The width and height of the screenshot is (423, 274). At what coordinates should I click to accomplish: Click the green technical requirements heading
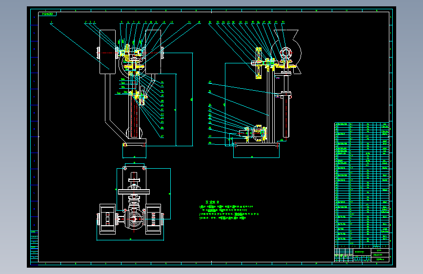[x=212, y=202]
